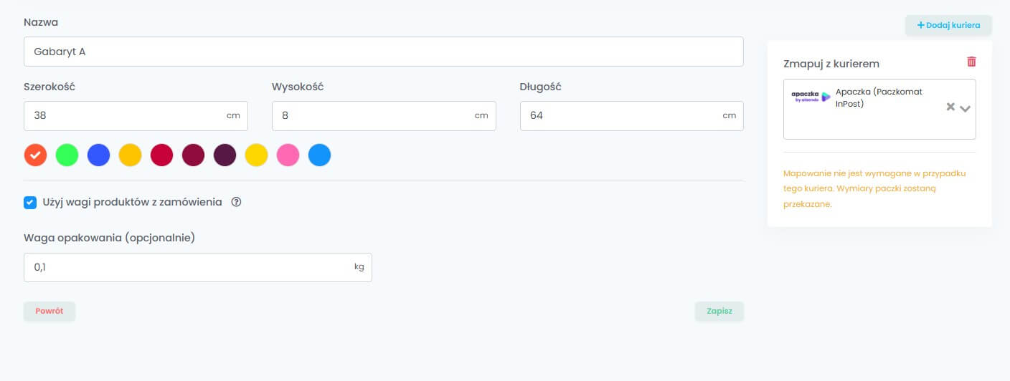Select the dark purple color swatch

(x=225, y=155)
